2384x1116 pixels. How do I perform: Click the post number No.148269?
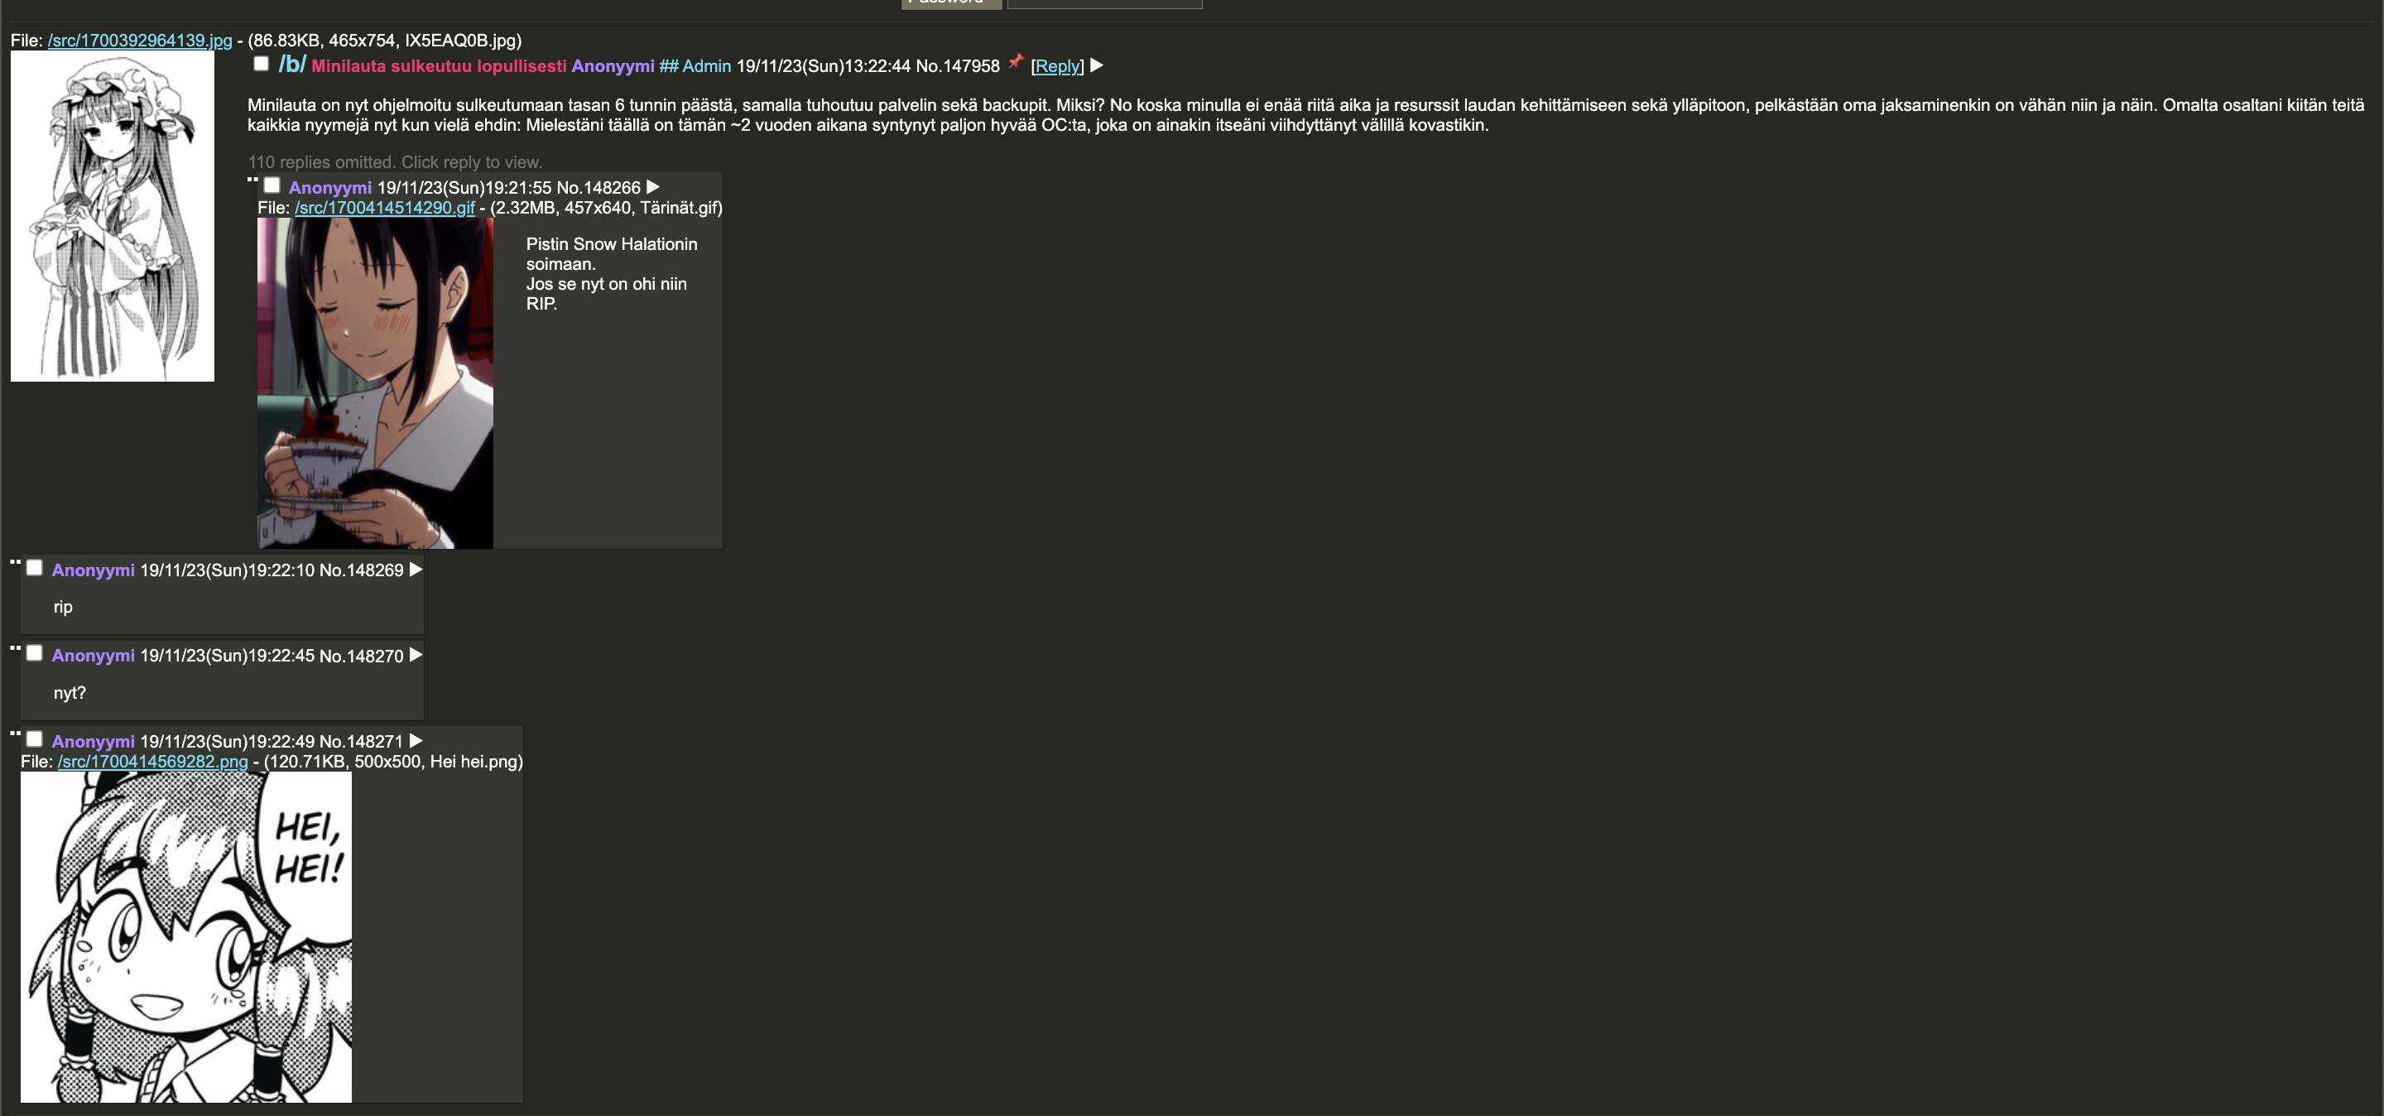point(361,570)
